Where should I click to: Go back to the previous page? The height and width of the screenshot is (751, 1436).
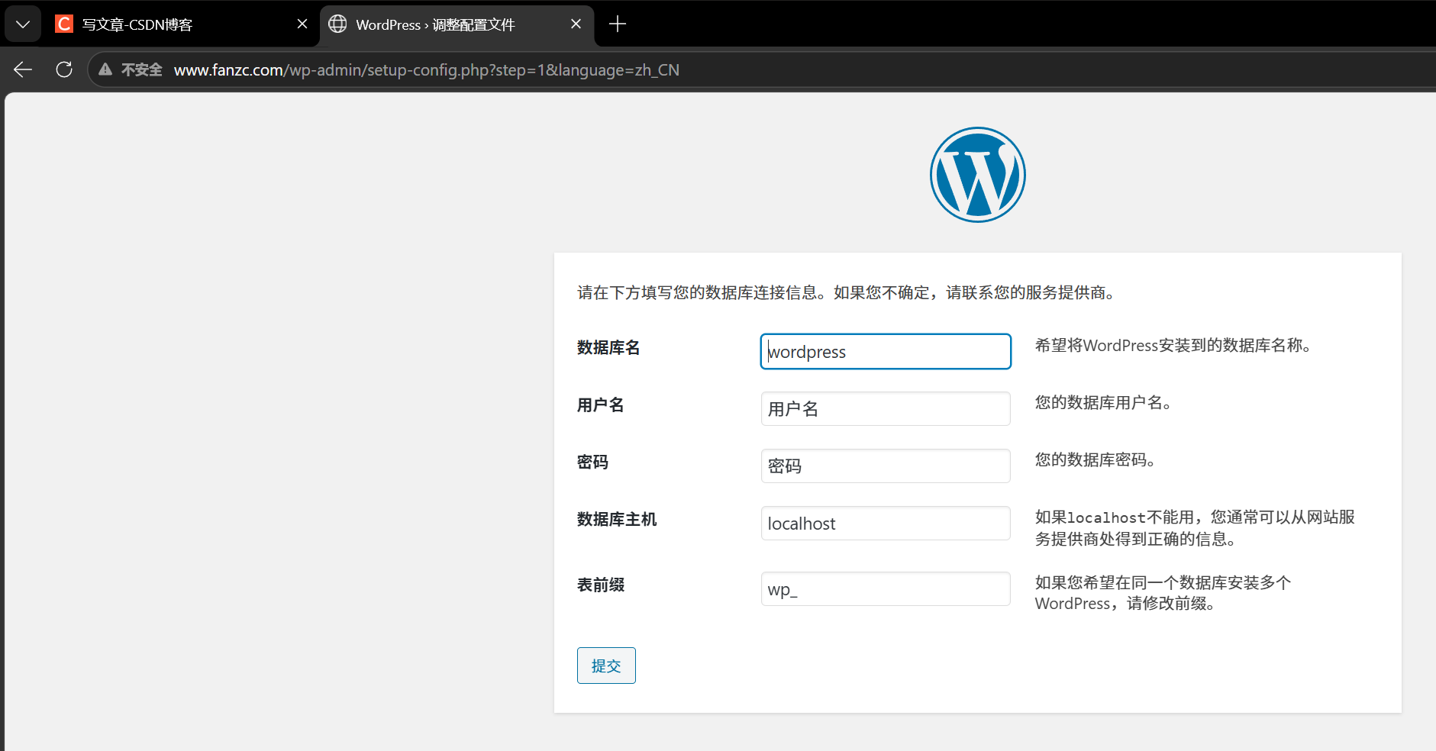point(23,70)
